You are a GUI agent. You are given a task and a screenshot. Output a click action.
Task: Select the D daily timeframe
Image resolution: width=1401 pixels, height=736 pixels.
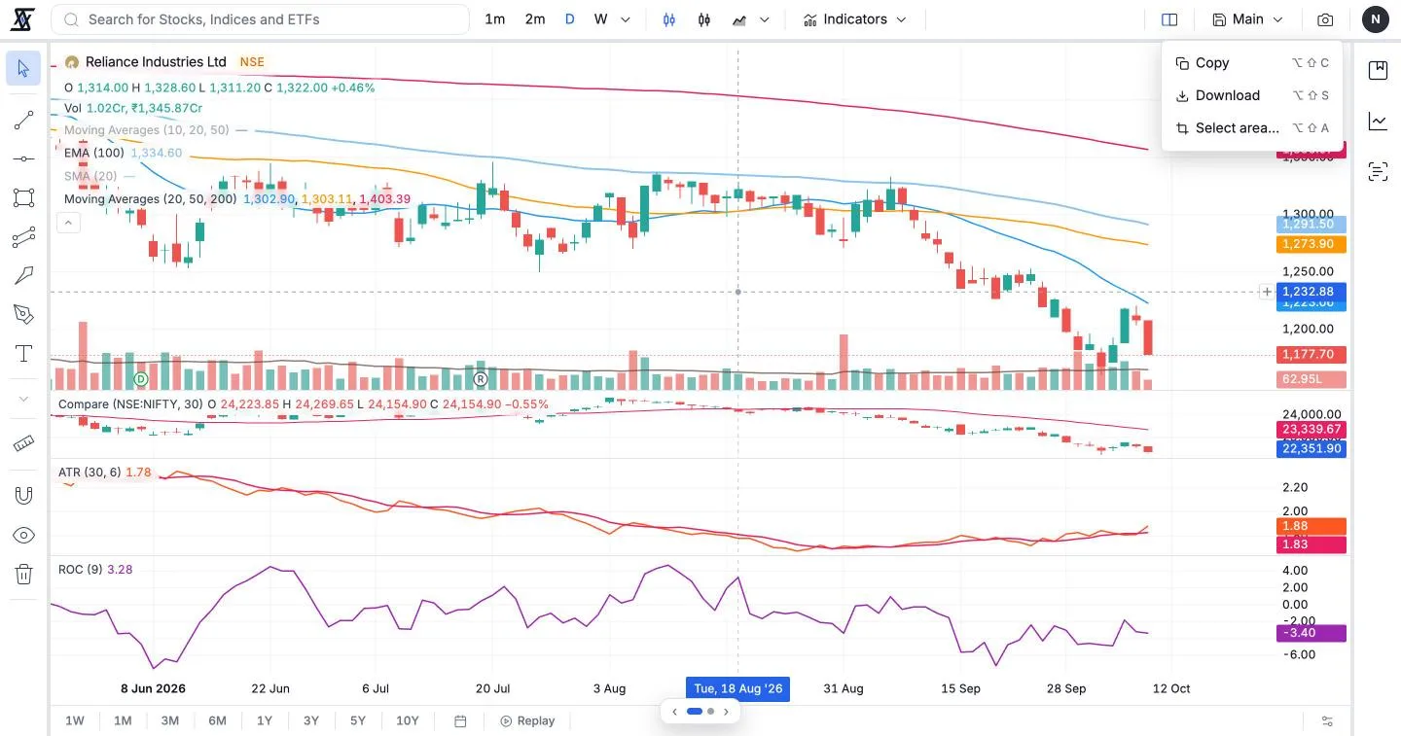570,19
